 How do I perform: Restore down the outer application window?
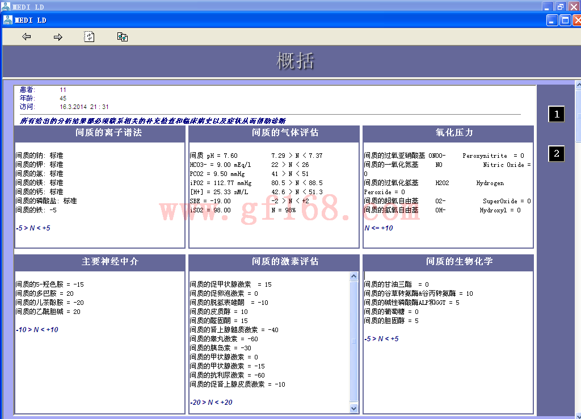[560, 6]
